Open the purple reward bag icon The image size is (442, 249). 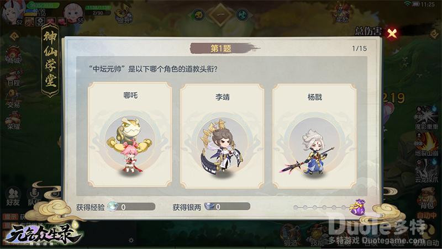coord(357,207)
